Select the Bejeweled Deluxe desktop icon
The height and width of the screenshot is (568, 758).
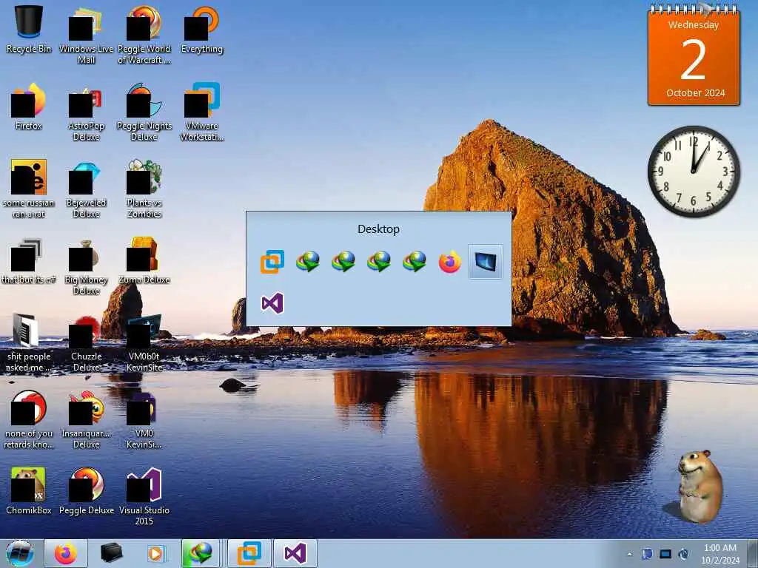pyautogui.click(x=86, y=189)
